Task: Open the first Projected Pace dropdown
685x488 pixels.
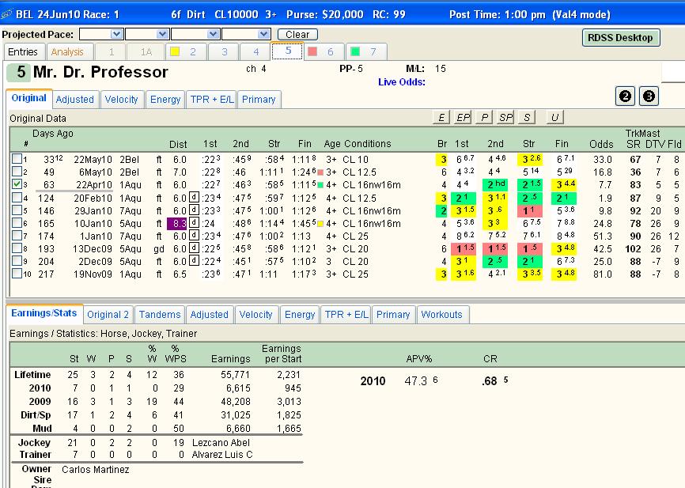Action: tap(116, 34)
